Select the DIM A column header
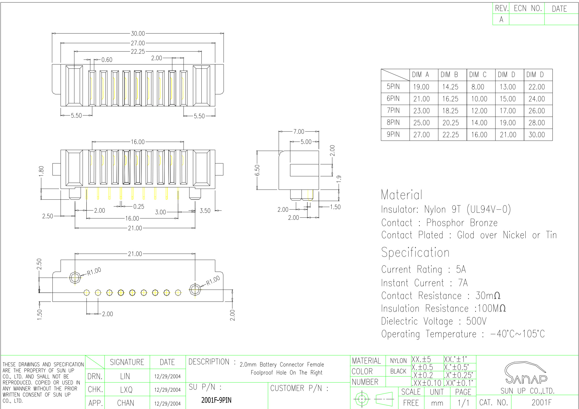 pos(421,75)
